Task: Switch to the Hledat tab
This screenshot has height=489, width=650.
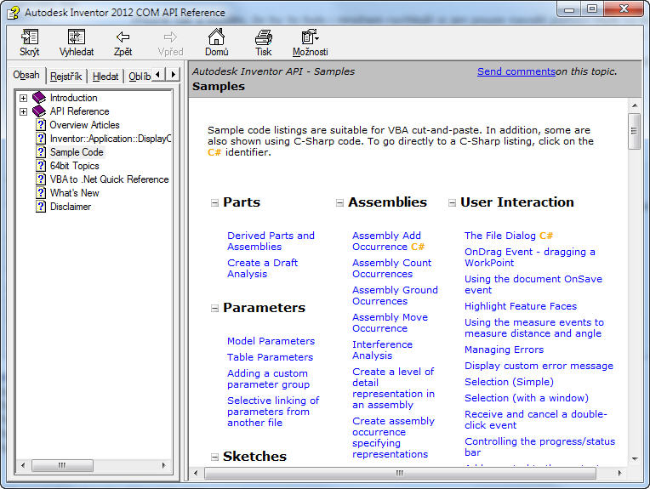Action: pyautogui.click(x=105, y=76)
